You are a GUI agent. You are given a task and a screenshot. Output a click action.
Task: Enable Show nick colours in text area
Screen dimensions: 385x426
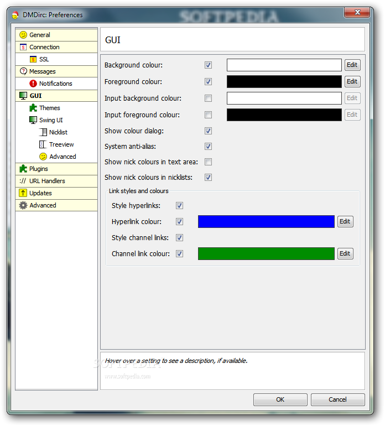point(208,162)
